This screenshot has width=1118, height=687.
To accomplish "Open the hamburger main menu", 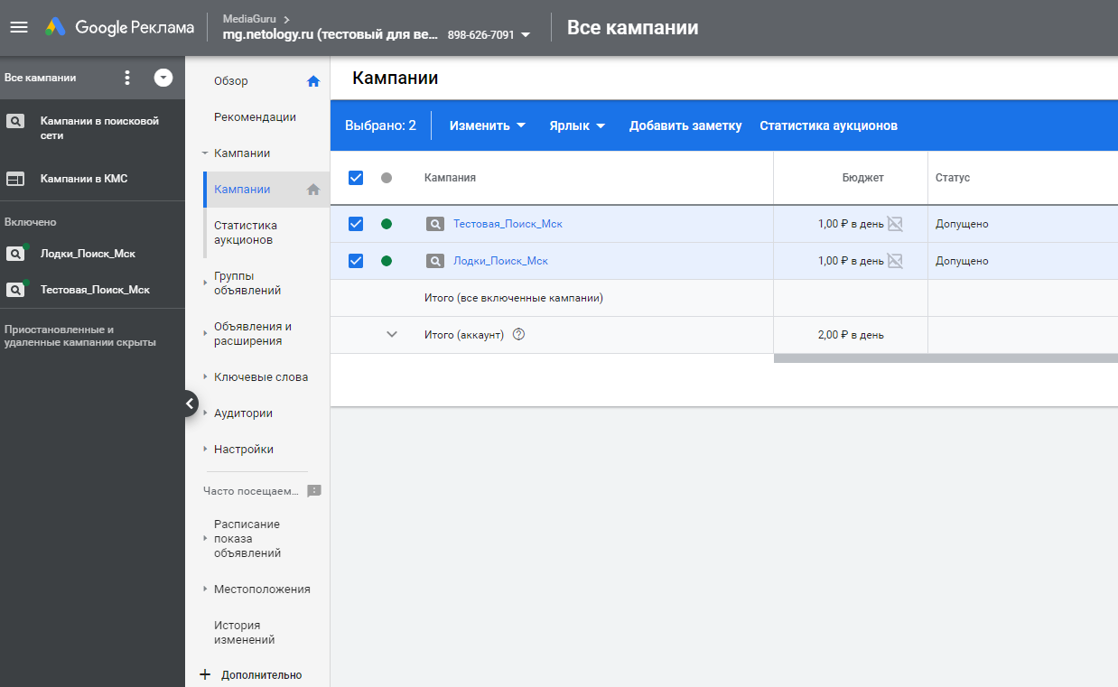I will (x=19, y=27).
